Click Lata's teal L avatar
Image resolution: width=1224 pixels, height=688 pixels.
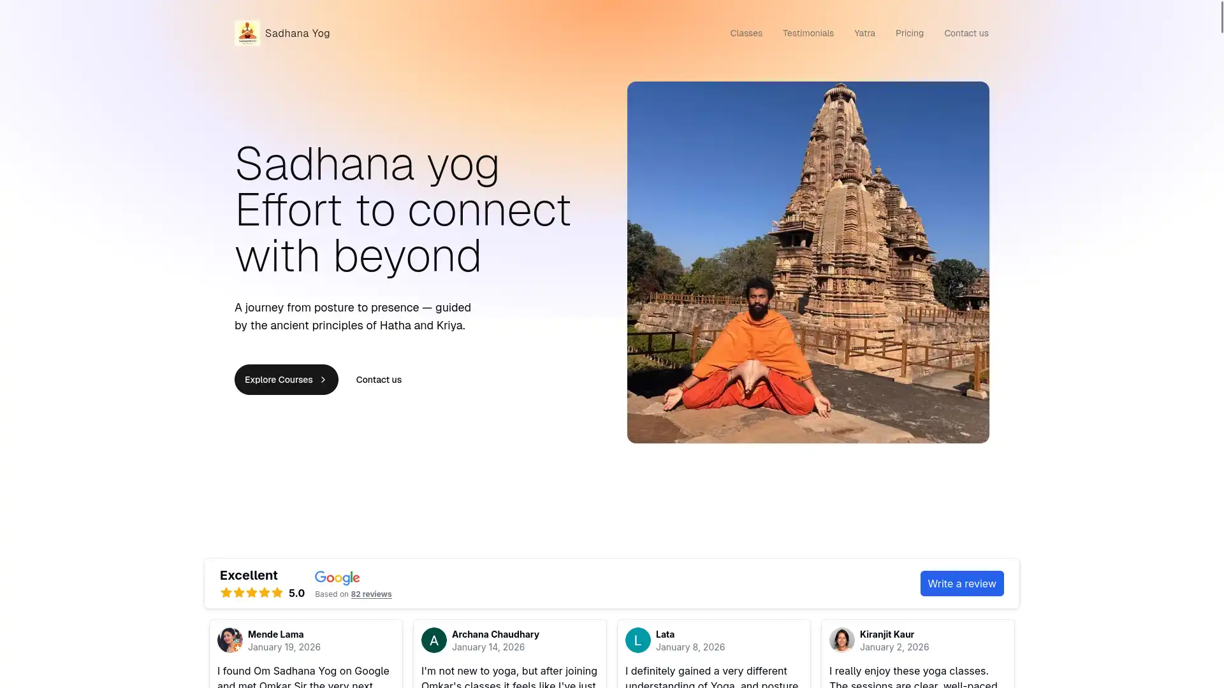(x=638, y=640)
